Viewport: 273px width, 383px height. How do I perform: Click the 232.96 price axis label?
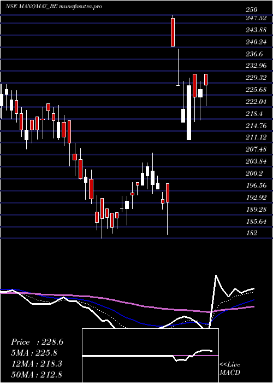click(x=256, y=66)
